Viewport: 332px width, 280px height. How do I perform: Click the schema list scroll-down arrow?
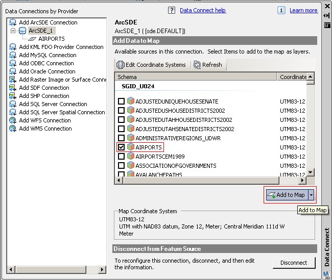coord(311,172)
